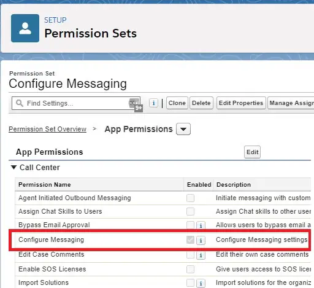Image resolution: width=314 pixels, height=288 pixels.
Task: Click the Find Settings search field
Action: [76, 103]
